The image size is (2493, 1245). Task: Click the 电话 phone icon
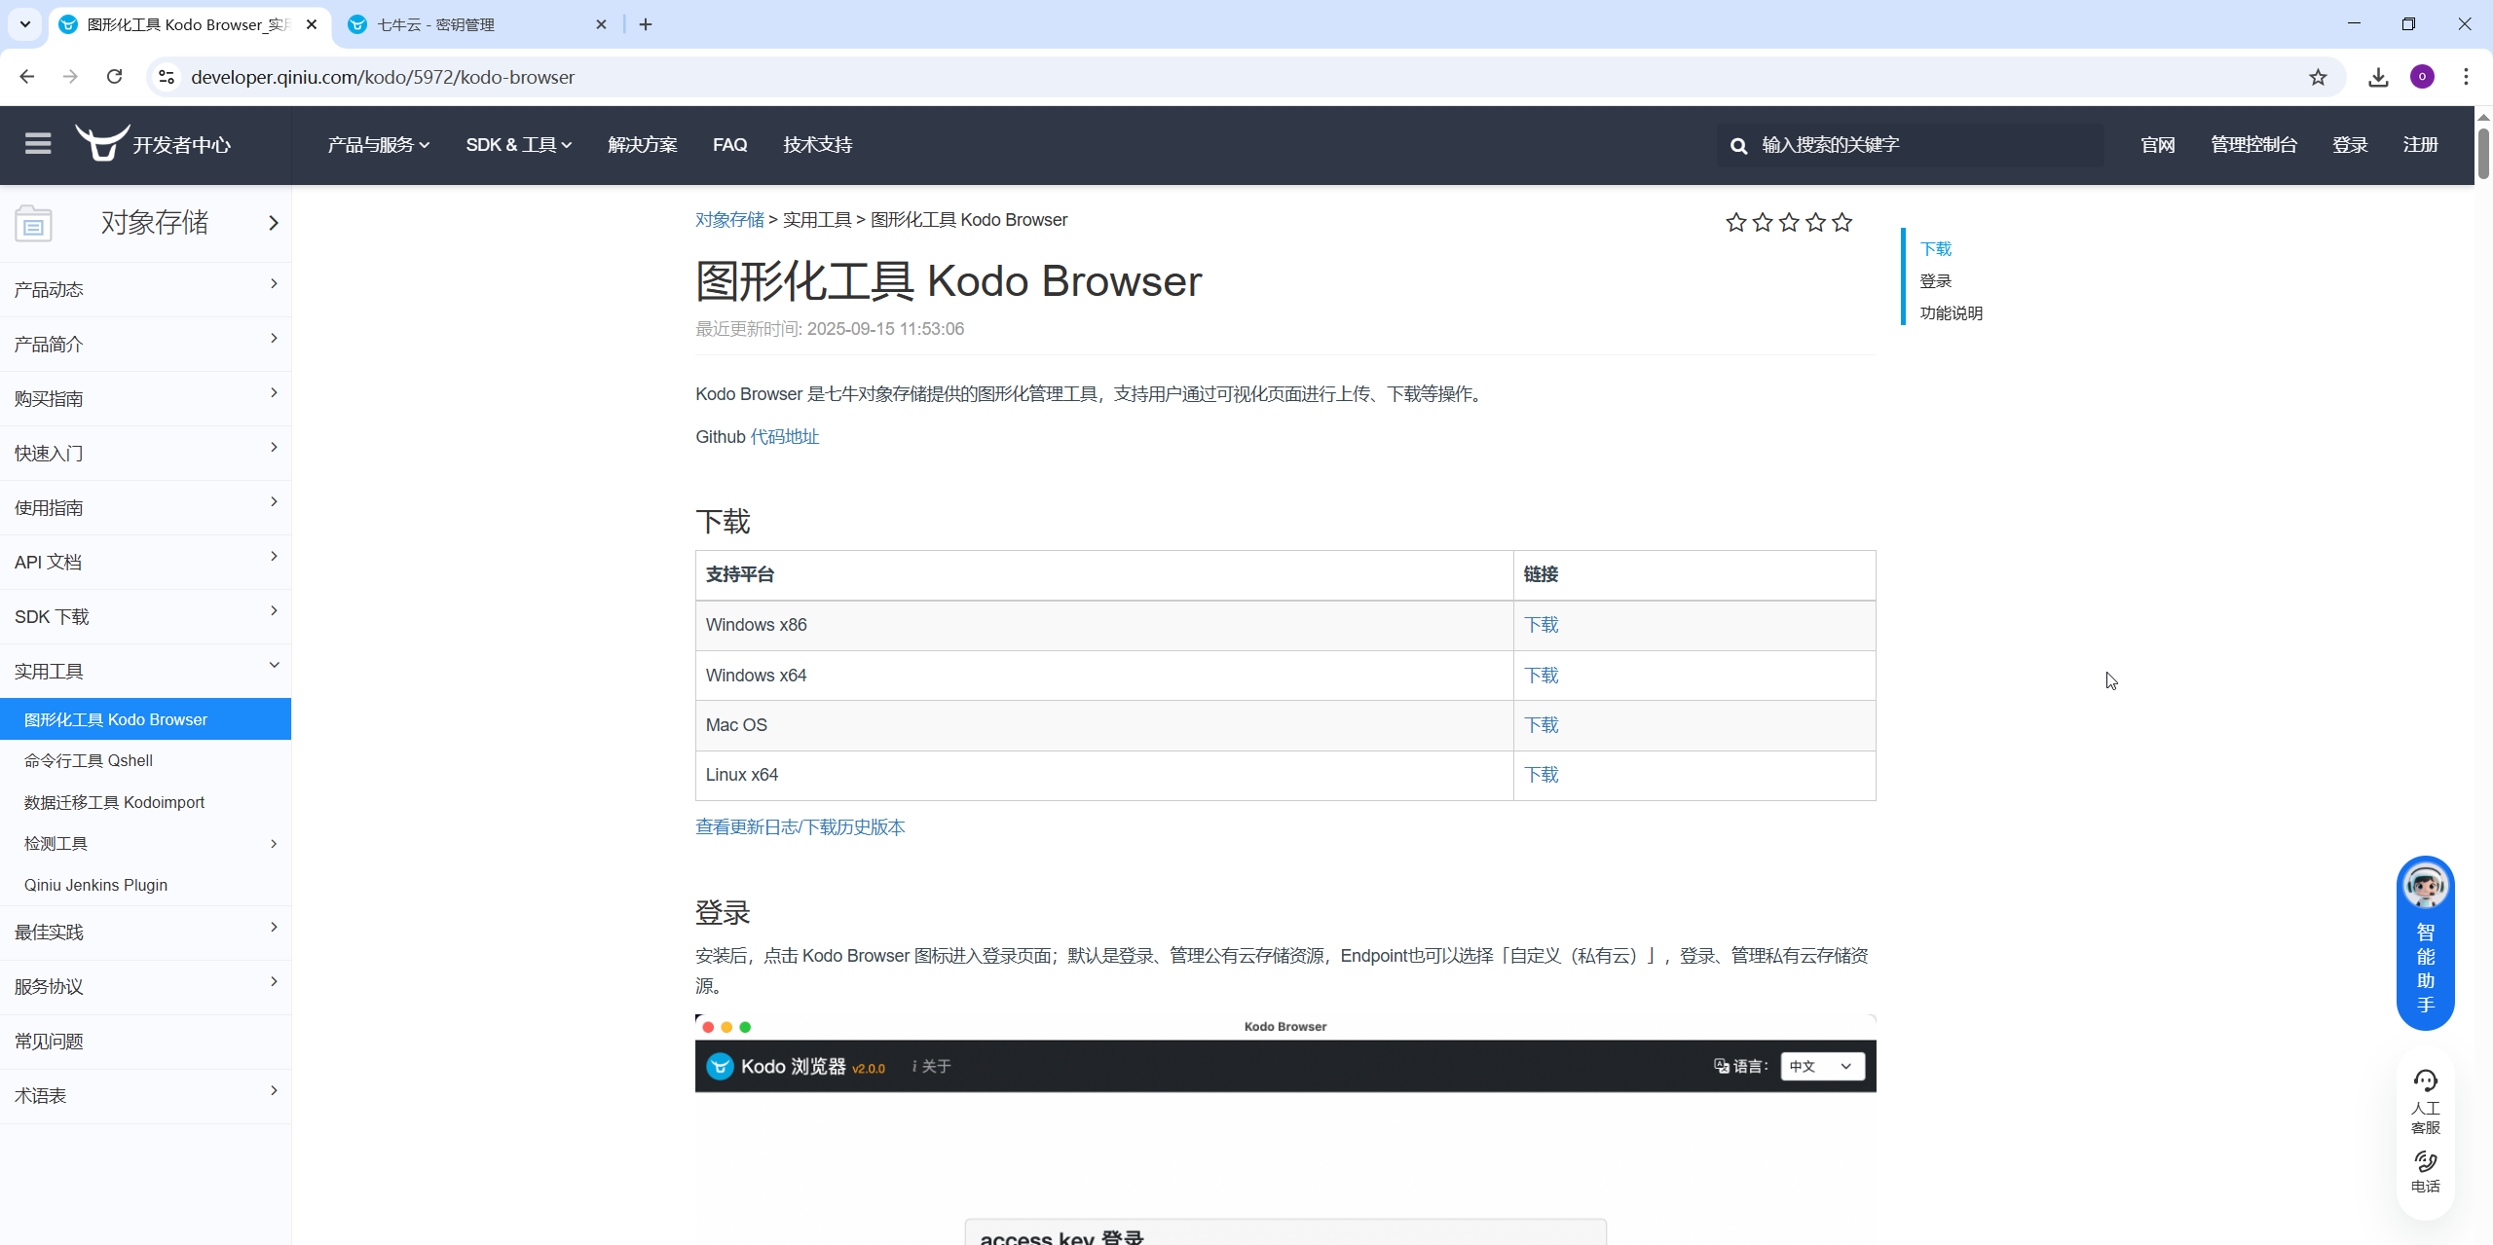tap(2425, 1162)
